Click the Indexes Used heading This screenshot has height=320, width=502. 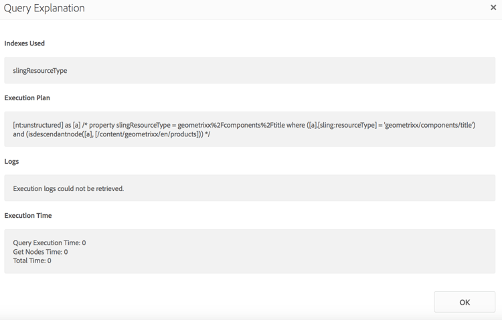tap(25, 43)
